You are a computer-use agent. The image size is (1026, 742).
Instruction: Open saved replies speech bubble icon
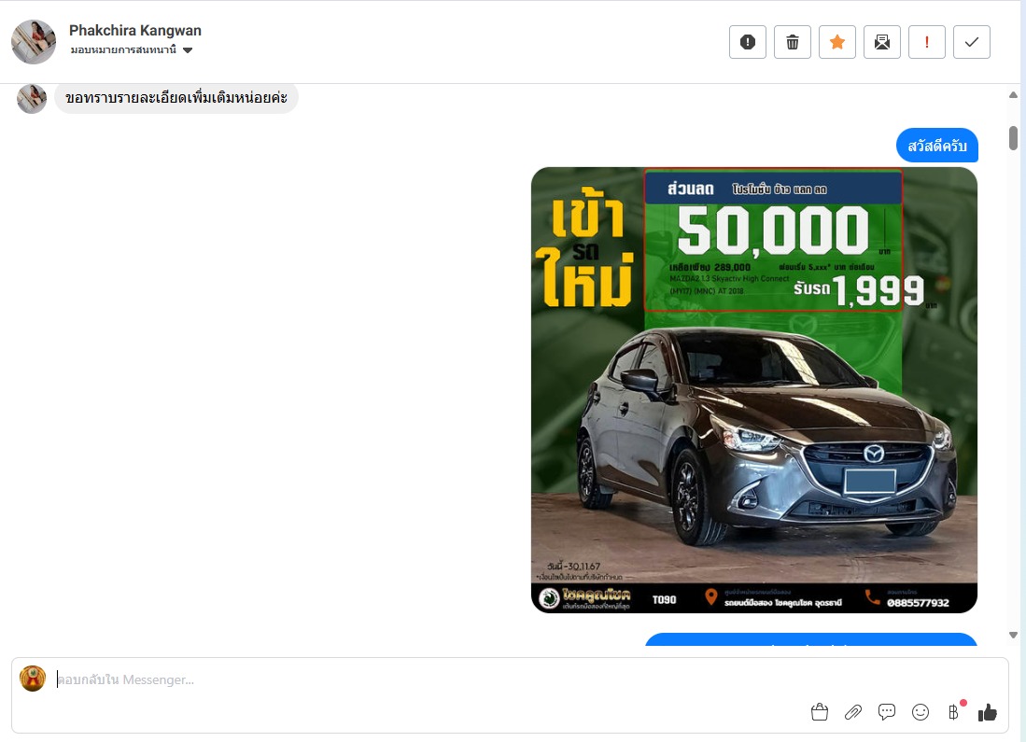pos(887,712)
